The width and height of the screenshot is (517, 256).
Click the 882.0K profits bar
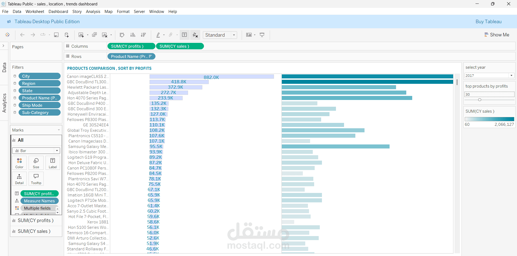pos(211,77)
